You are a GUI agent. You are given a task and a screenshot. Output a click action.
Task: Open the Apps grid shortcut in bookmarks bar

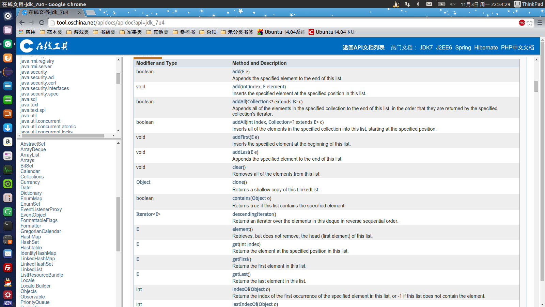click(x=27, y=32)
